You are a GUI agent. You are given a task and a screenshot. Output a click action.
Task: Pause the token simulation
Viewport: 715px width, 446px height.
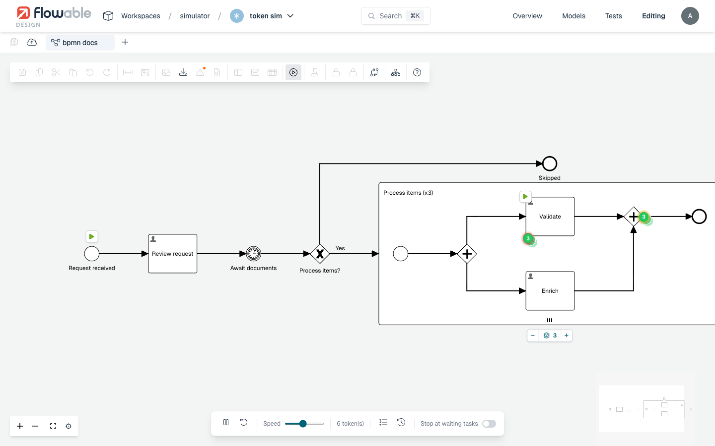click(226, 423)
